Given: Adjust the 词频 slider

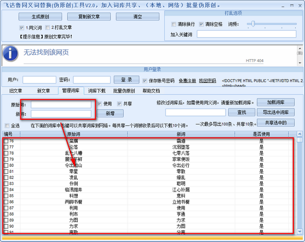Looking at the screenshot, I should tap(253, 24).
